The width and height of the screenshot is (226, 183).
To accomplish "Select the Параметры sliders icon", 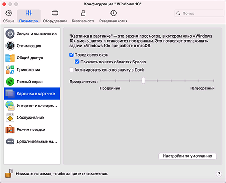I will (x=28, y=13).
